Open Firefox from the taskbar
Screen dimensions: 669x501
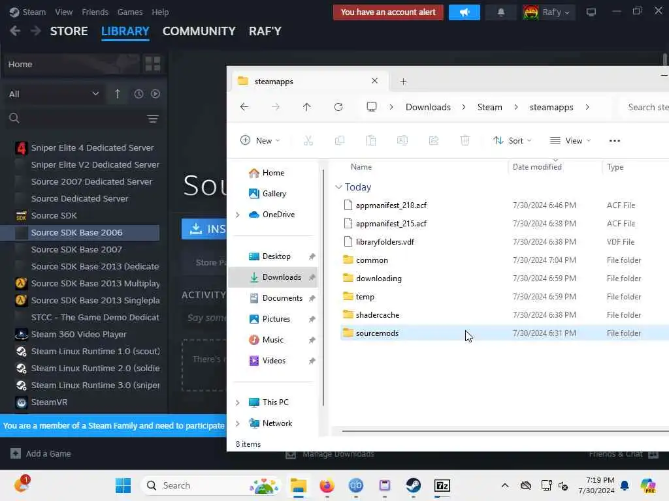point(327,485)
